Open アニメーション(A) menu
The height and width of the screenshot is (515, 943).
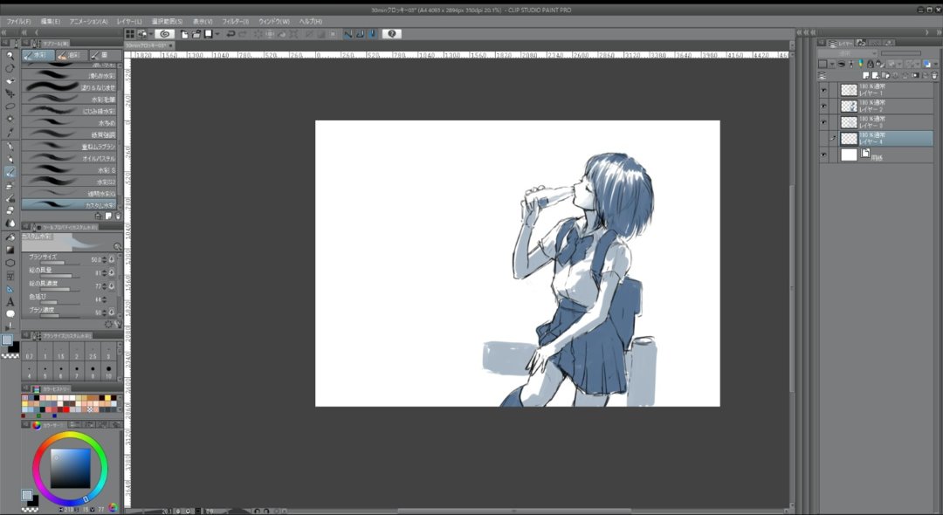point(89,21)
